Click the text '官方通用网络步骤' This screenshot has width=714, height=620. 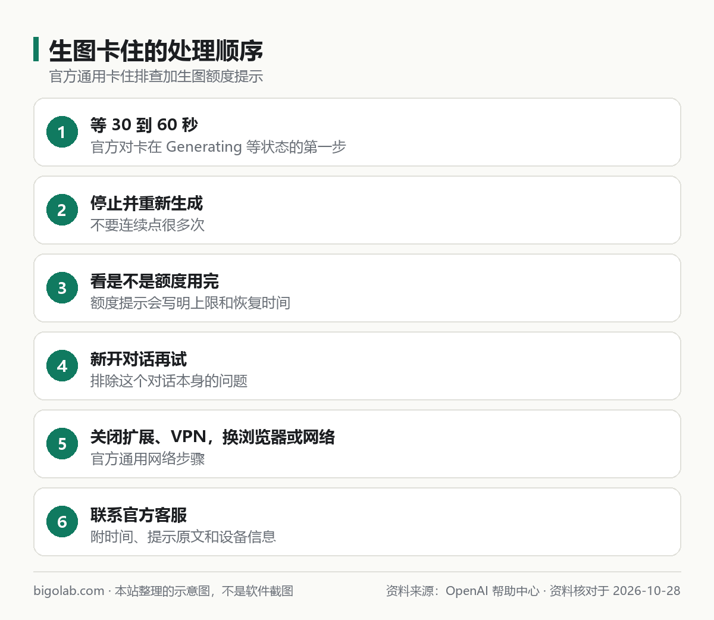148,459
